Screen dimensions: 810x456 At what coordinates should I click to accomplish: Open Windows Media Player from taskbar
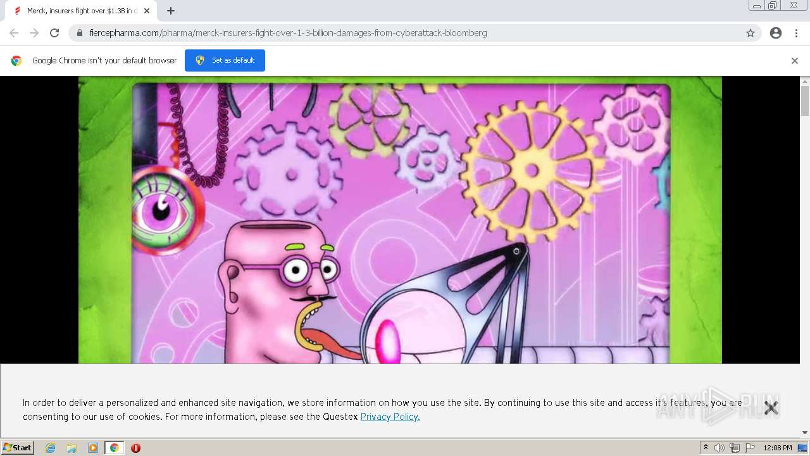point(93,448)
